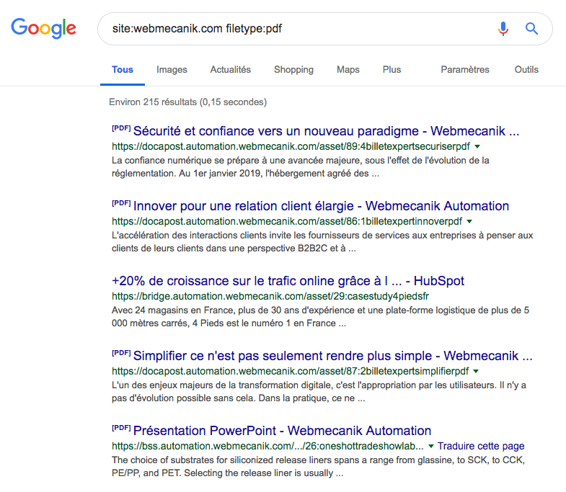The height and width of the screenshot is (492, 566).
Task: Open Paramètres menu
Action: [x=465, y=70]
